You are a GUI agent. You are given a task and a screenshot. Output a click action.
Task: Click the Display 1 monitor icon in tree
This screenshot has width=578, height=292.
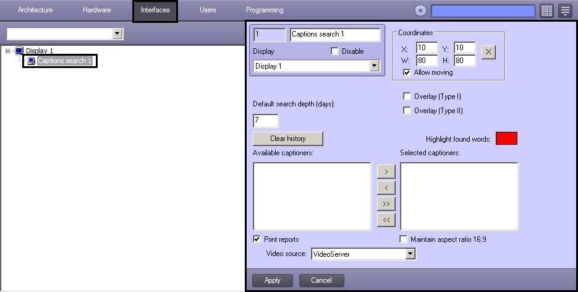click(x=19, y=51)
